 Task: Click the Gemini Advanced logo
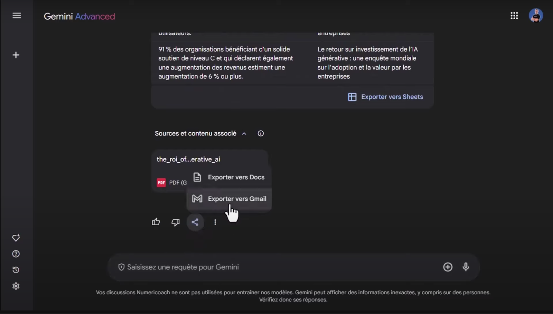click(x=79, y=16)
